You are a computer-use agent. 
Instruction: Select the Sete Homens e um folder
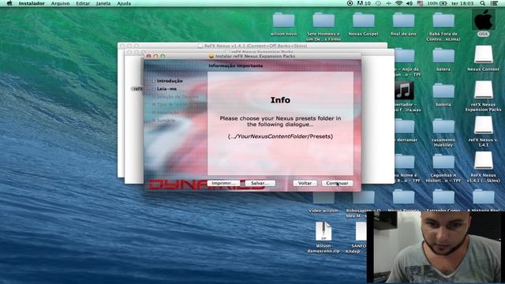coord(324,21)
